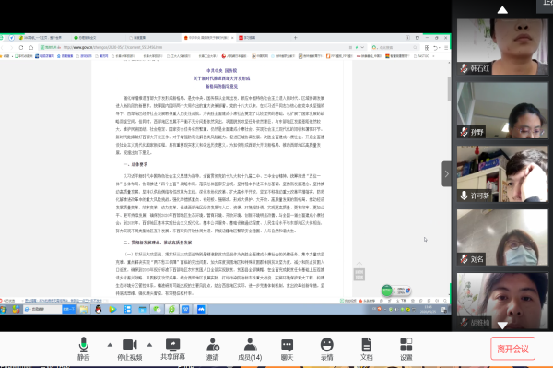The image size is (553, 368).
Task: Show earlier participants with the up arrow
Action: tap(502, 10)
